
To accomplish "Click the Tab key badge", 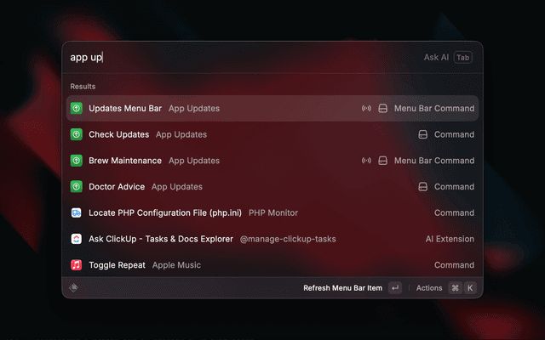I will 462,58.
